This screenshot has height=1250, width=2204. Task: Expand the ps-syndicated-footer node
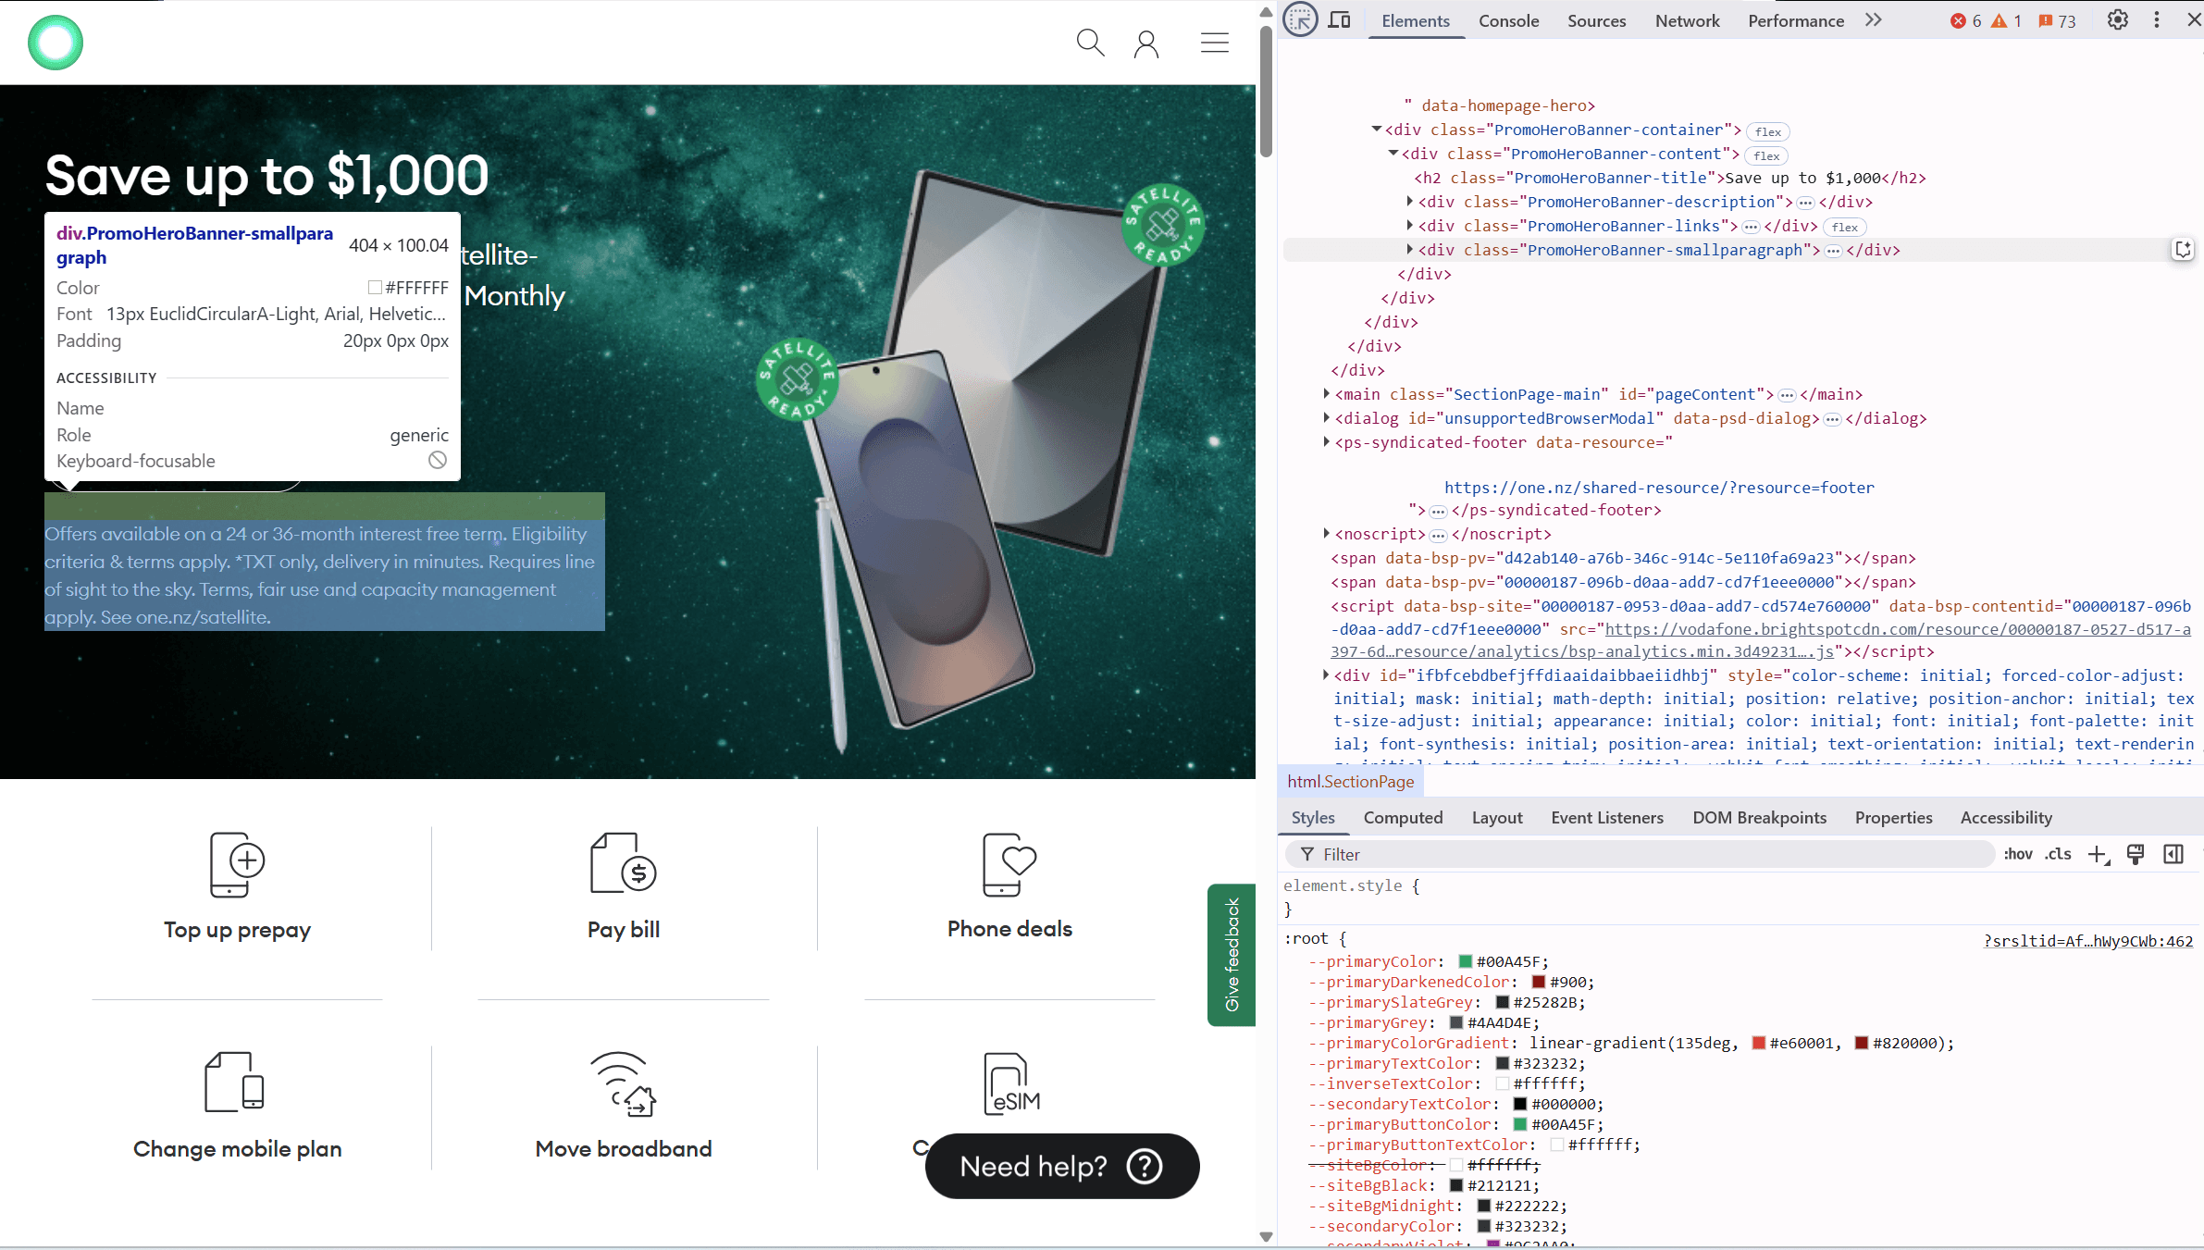pos(1327,442)
